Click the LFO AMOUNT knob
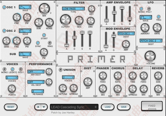Viewport: 166px width, 116px height. (145, 28)
